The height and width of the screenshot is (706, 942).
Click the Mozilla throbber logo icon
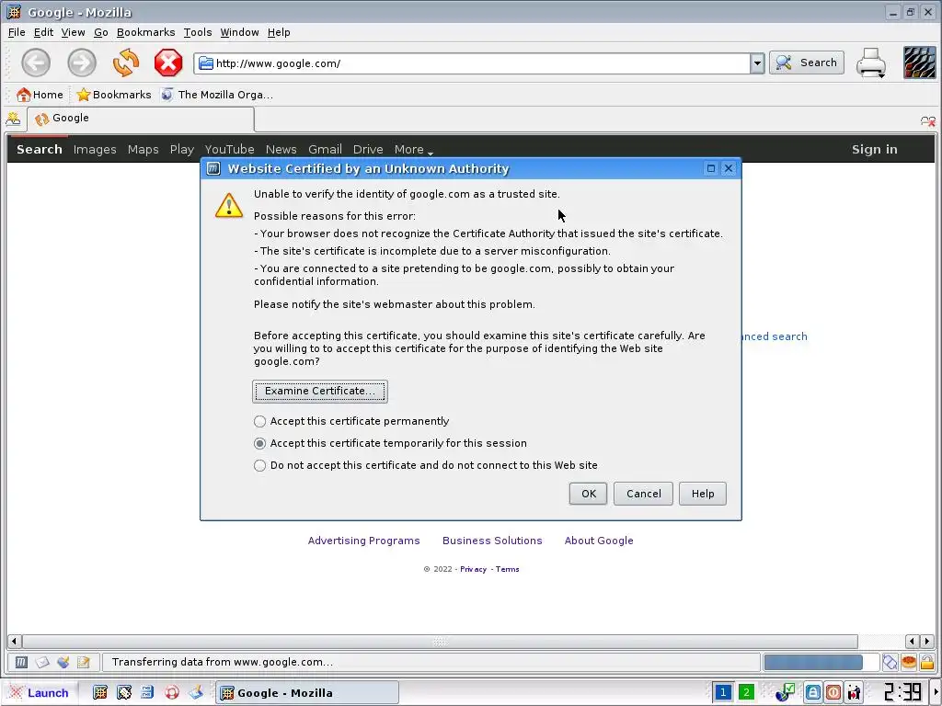point(919,63)
